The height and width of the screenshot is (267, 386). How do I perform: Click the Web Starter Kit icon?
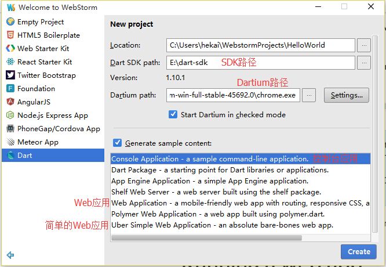(10, 48)
